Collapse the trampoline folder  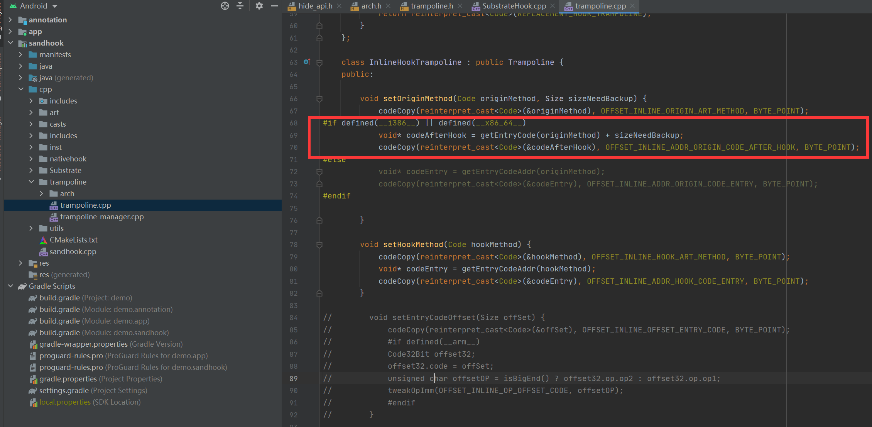[31, 182]
